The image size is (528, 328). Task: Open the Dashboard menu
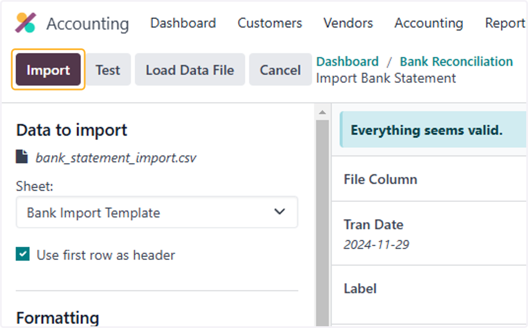(183, 23)
